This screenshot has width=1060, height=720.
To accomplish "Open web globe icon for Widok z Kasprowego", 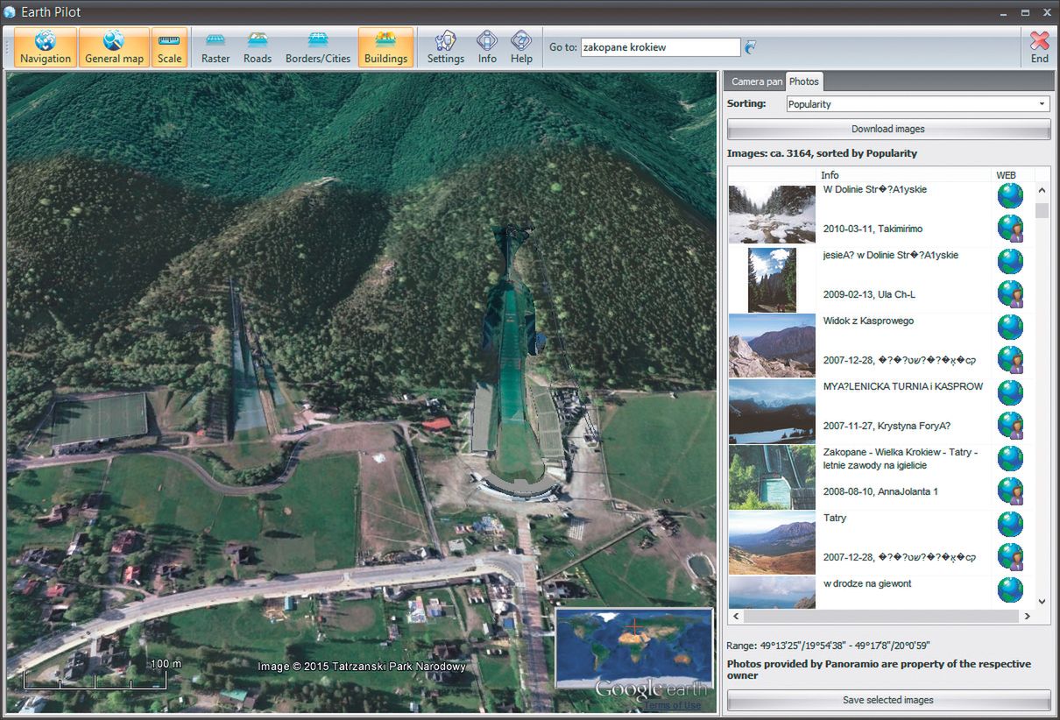I will coord(1010,327).
